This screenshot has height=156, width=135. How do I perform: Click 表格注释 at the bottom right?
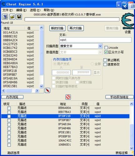(122, 153)
